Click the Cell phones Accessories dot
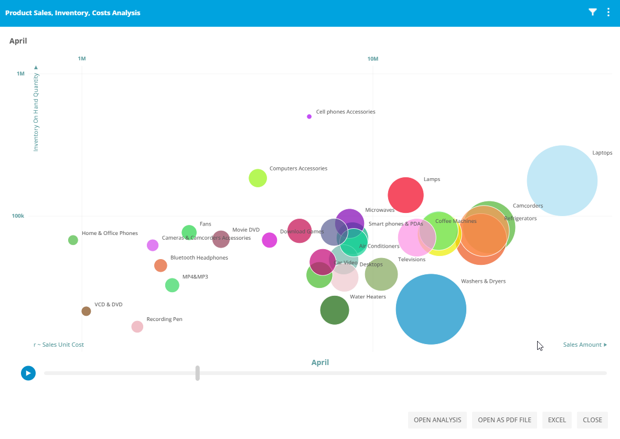The image size is (620, 439). [x=309, y=116]
